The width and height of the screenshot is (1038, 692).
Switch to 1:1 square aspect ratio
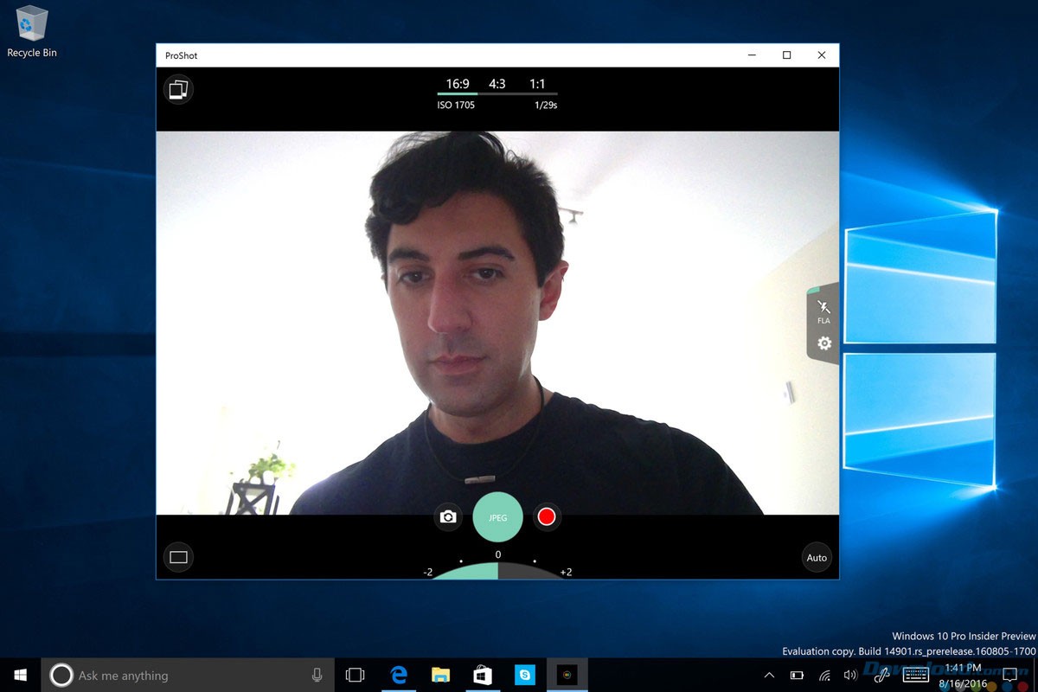click(538, 84)
